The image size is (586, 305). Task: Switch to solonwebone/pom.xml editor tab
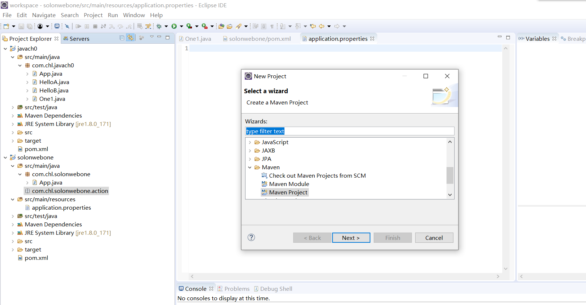click(x=257, y=39)
